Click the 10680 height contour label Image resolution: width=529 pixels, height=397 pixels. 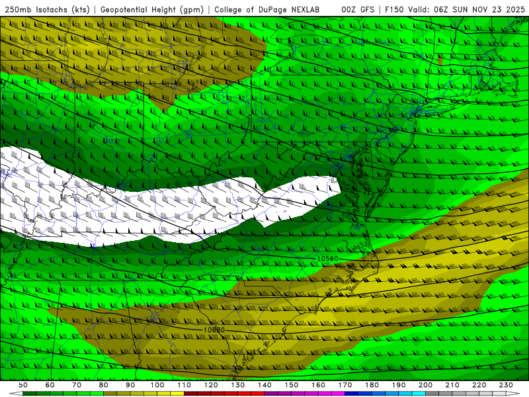(x=214, y=330)
